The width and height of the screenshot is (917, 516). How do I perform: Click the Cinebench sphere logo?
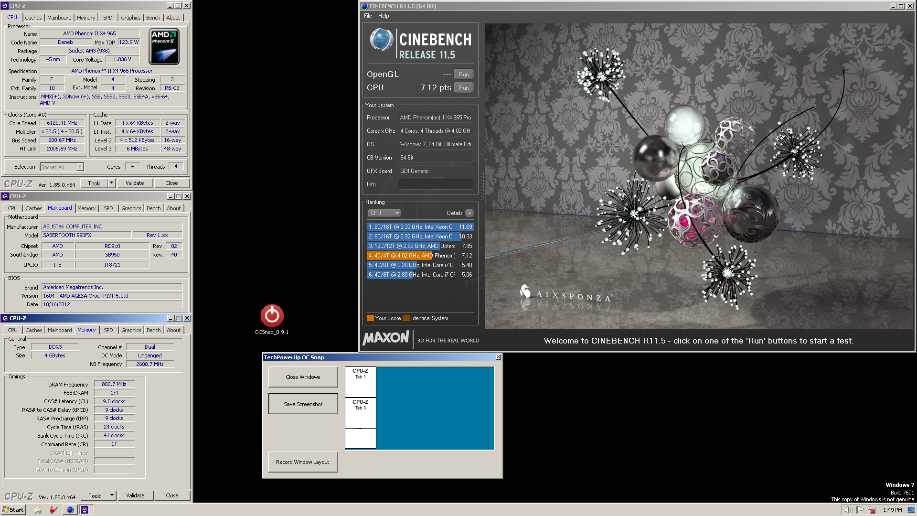pyautogui.click(x=381, y=40)
